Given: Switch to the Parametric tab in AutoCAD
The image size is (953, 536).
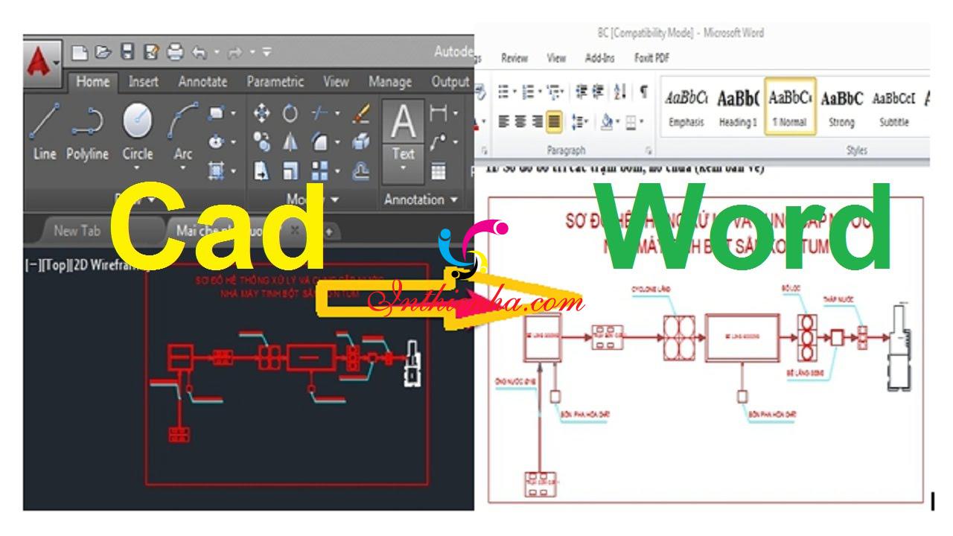Looking at the screenshot, I should pos(275,82).
